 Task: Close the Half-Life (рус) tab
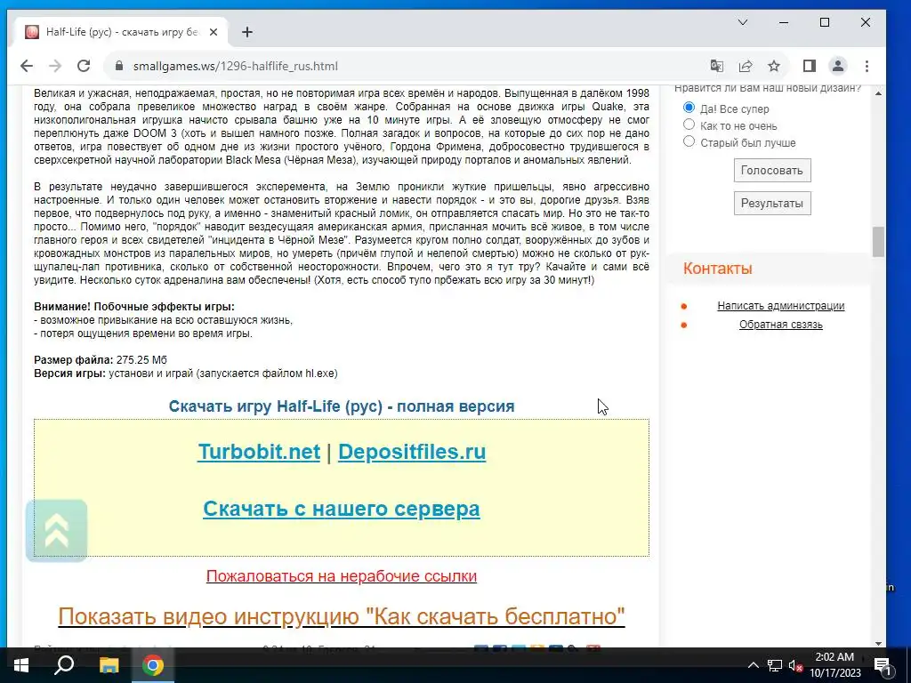coord(214,32)
